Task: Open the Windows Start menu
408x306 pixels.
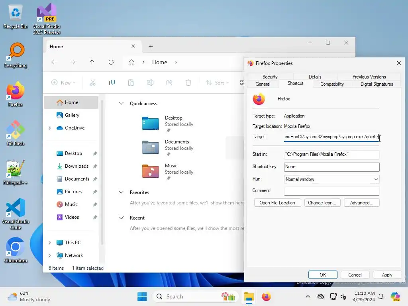Action: [142, 296]
